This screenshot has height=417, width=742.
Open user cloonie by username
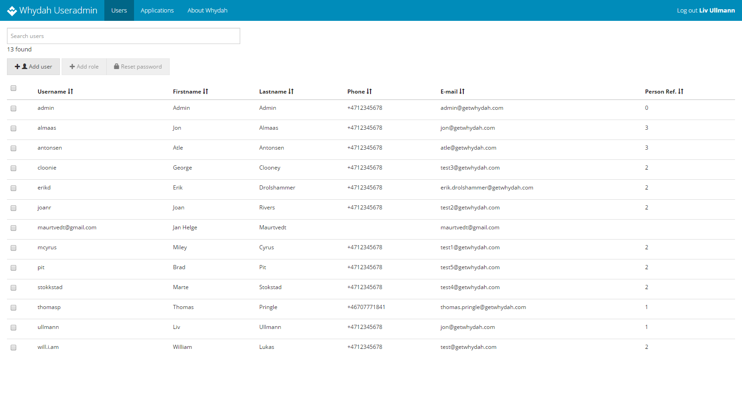47,168
